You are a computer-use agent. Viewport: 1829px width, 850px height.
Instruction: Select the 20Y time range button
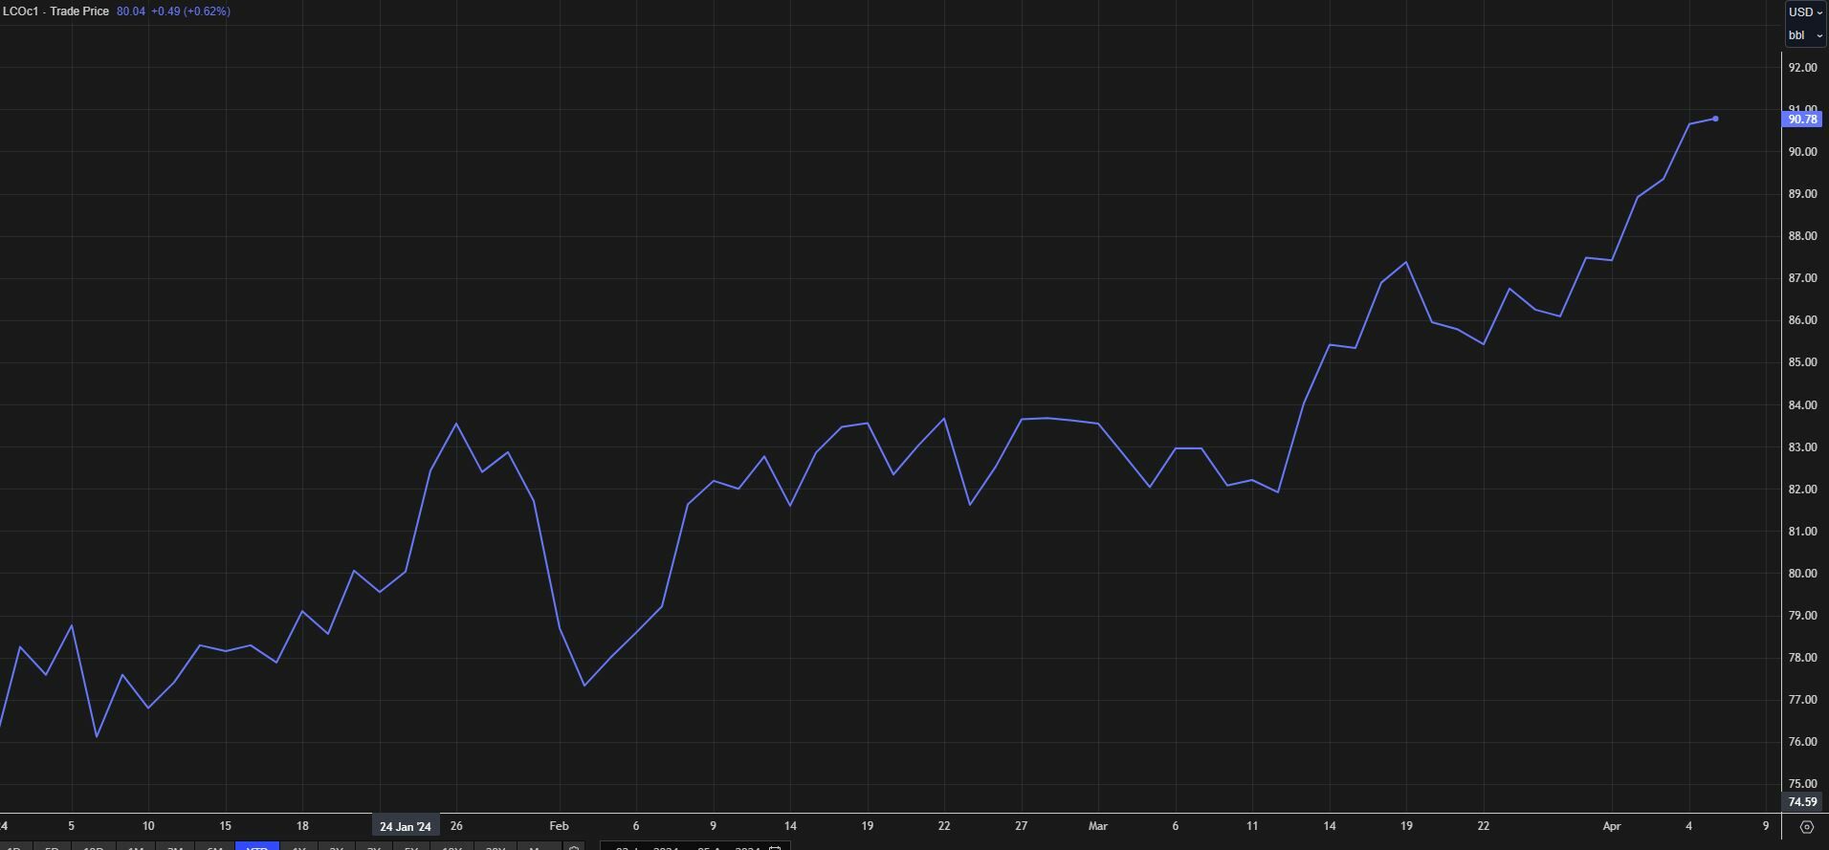(x=495, y=846)
